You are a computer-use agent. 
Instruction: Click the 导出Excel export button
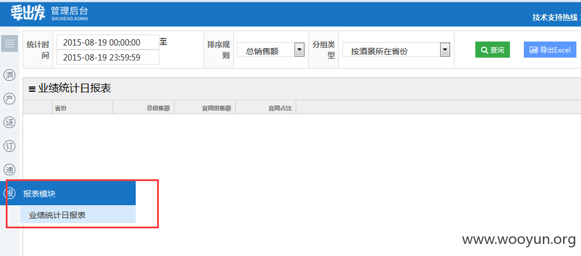[x=550, y=50]
